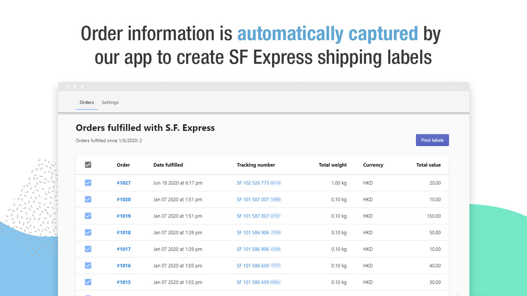Image resolution: width=527 pixels, height=296 pixels.
Task: Open order #1027
Action: 124,183
